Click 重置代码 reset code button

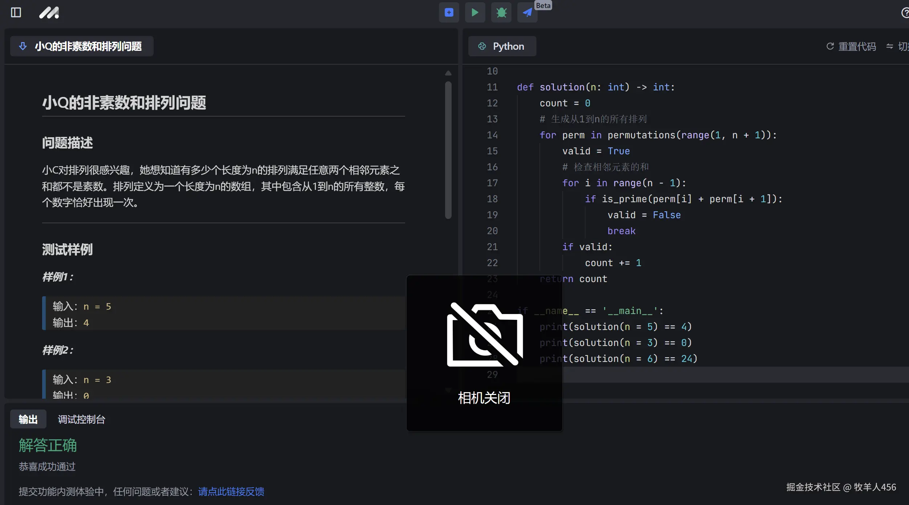[x=857, y=46]
